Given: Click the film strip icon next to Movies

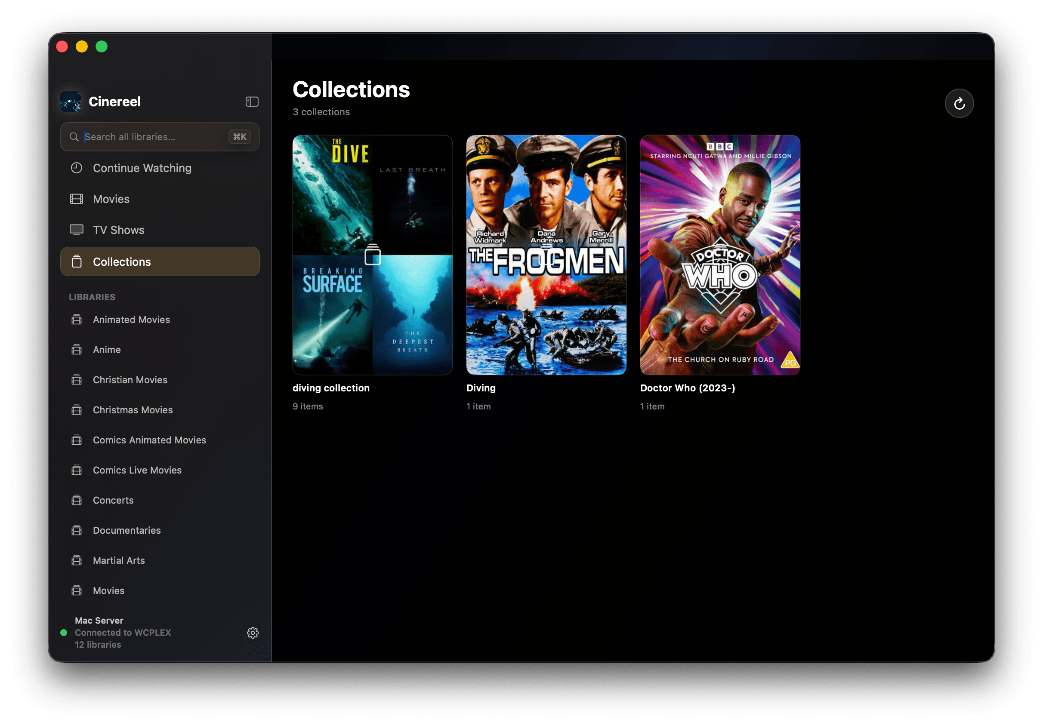Looking at the screenshot, I should click(x=76, y=199).
